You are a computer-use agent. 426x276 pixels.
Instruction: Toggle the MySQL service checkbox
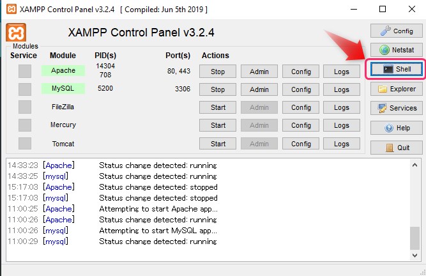coord(25,89)
